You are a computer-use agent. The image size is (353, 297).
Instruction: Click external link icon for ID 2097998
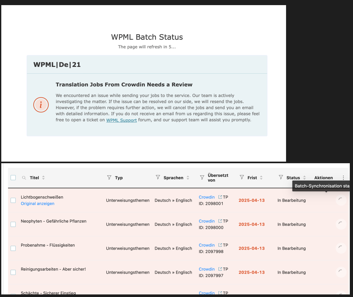(220, 245)
